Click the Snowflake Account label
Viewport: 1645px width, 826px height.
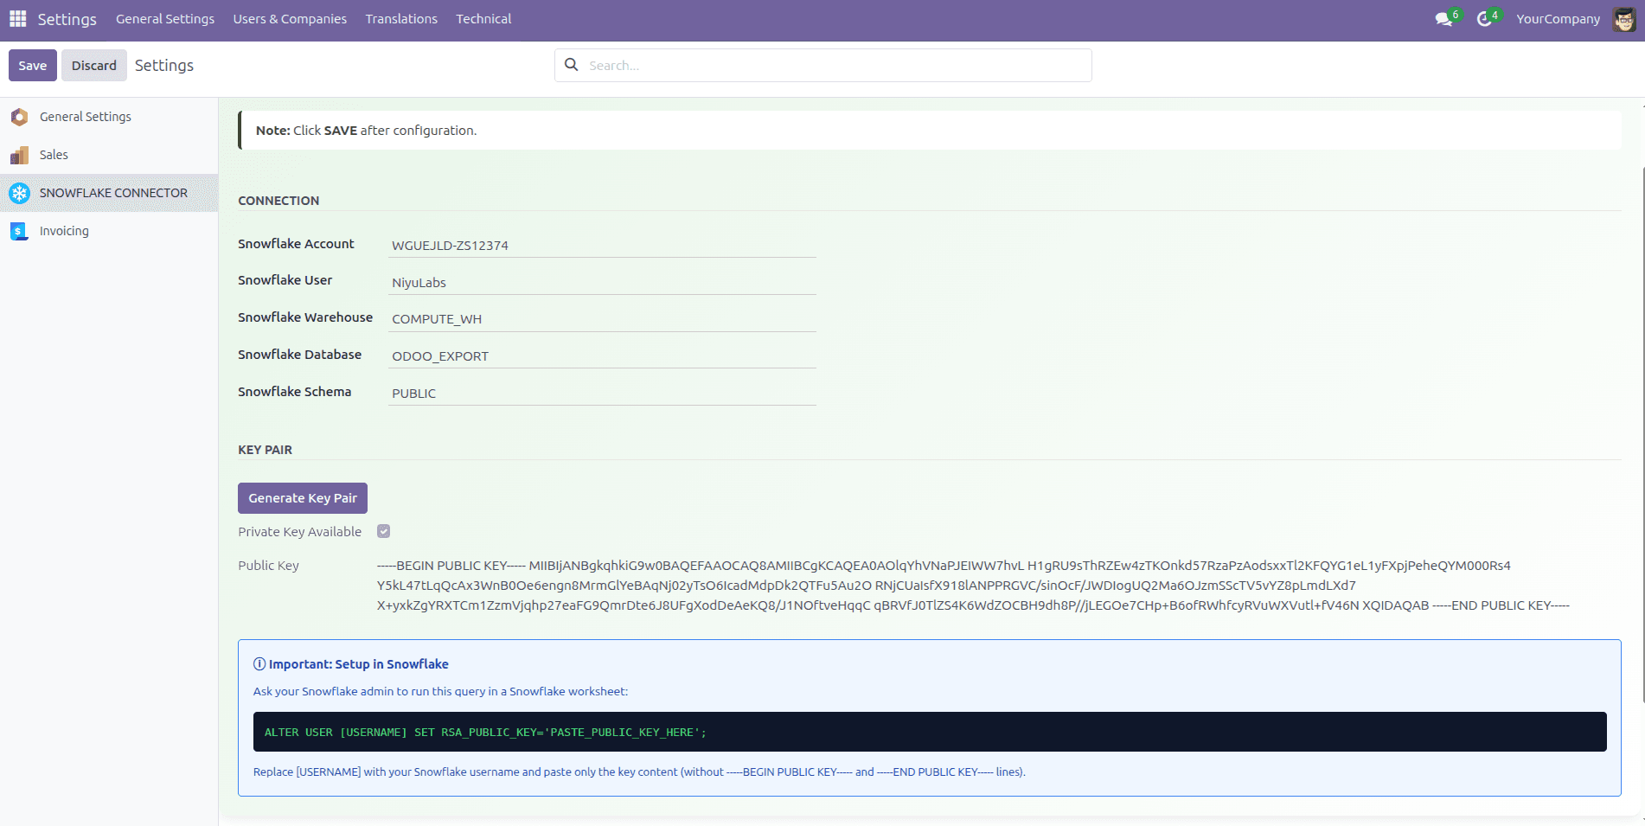[x=296, y=244]
